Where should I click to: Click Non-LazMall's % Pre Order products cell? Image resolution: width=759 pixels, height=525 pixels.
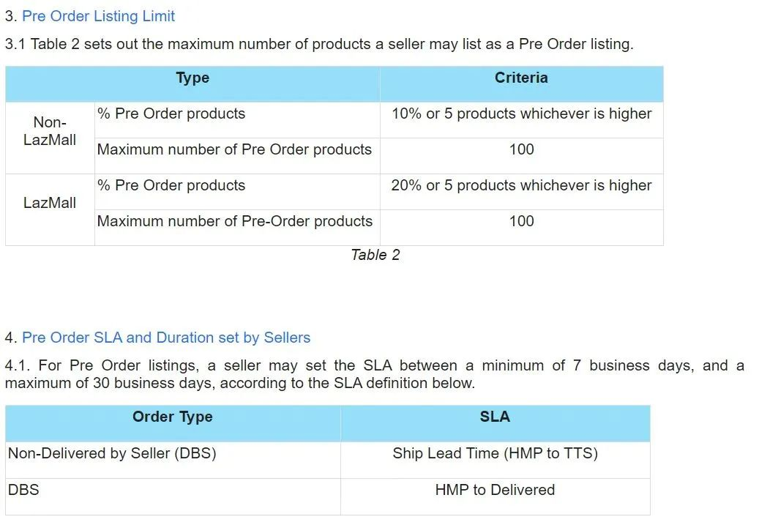(171, 113)
